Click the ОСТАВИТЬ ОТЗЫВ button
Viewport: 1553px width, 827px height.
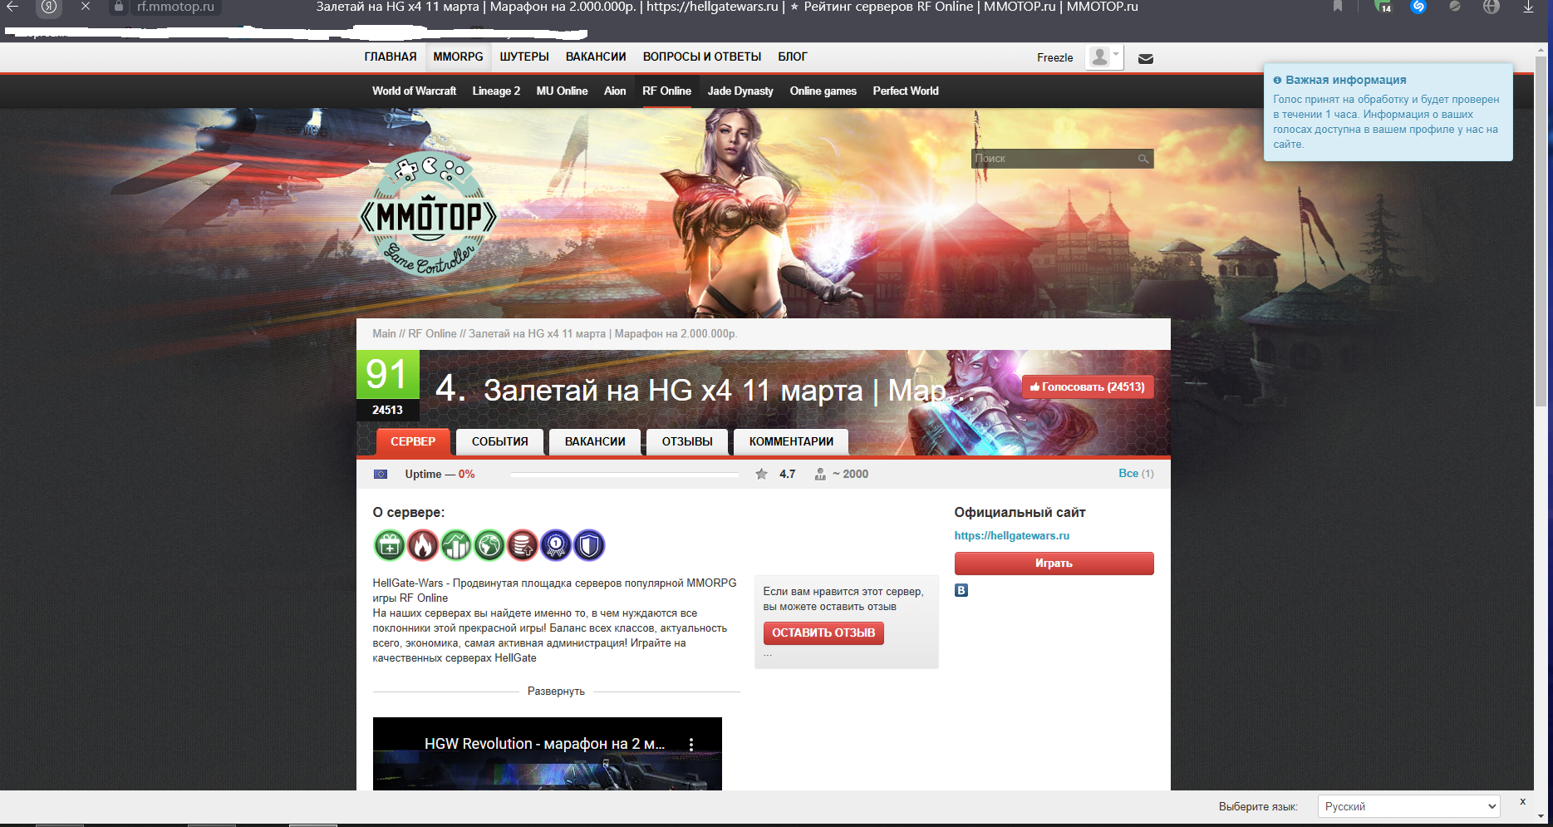(823, 633)
